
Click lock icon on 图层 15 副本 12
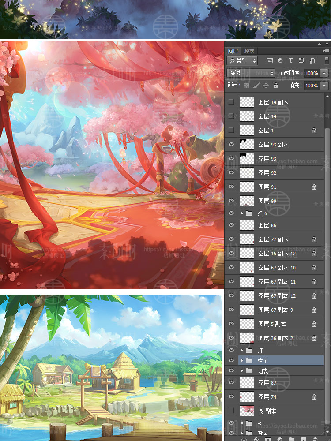tap(314, 254)
